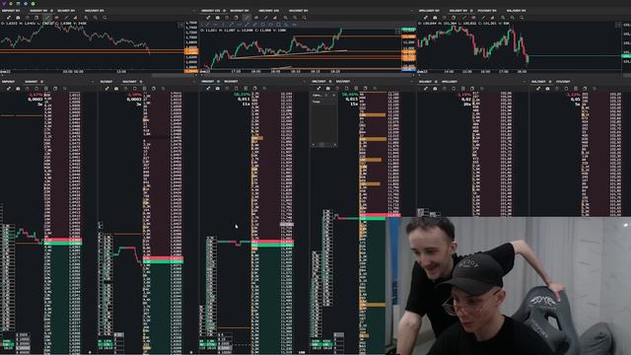The width and height of the screenshot is (631, 355).
Task: Click the camera icon above the rising breakout chart
Action: tap(218, 18)
